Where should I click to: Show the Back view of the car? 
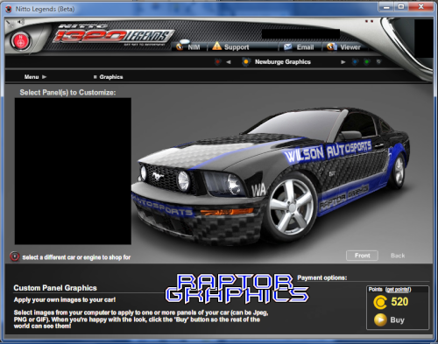click(398, 256)
